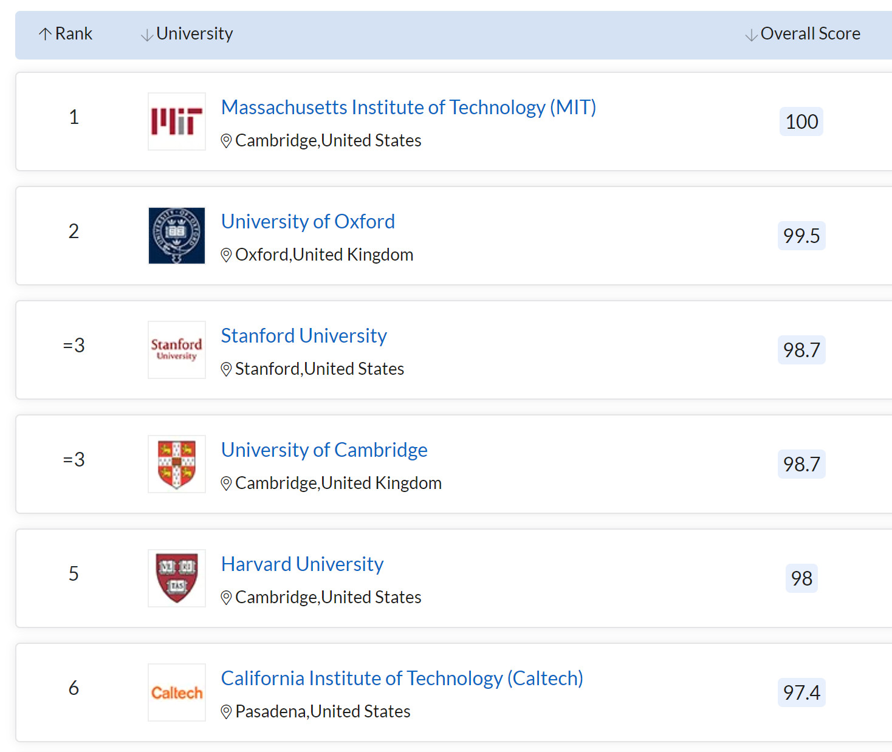Open the Harvard University link
Viewport: 892px width, 752px height.
click(x=303, y=564)
